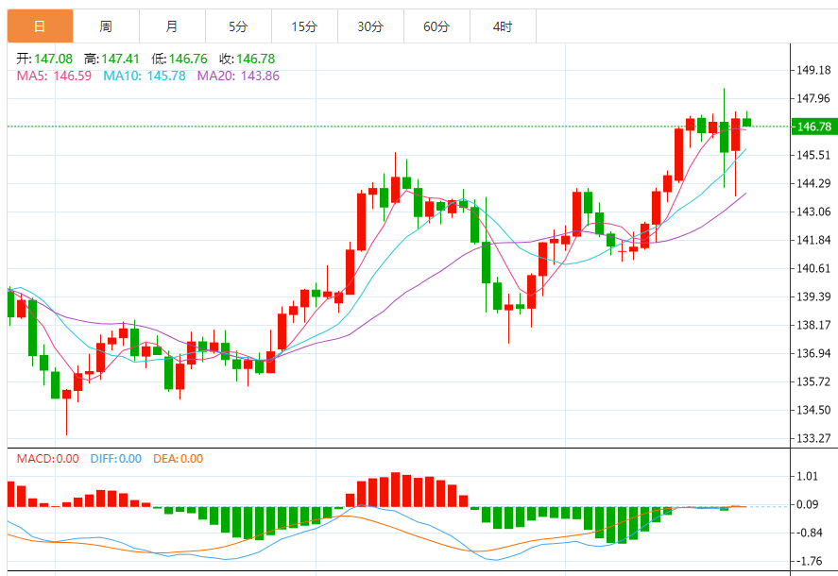
Task: Click the MACD:0.00 label
Action: [47, 459]
